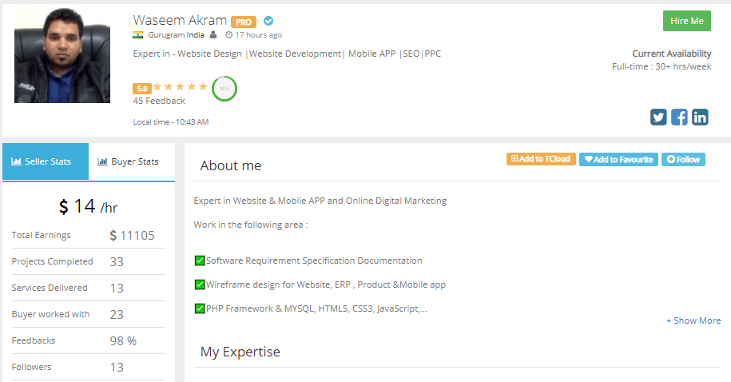The height and width of the screenshot is (382, 731).
Task: Click the clock icon beside last-seen time
Action: coord(229,35)
